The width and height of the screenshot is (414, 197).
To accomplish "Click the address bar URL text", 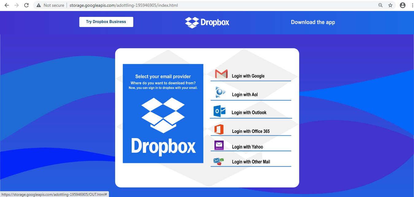I will [124, 5].
